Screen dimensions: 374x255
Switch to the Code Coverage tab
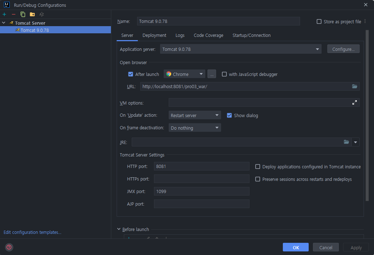point(209,35)
